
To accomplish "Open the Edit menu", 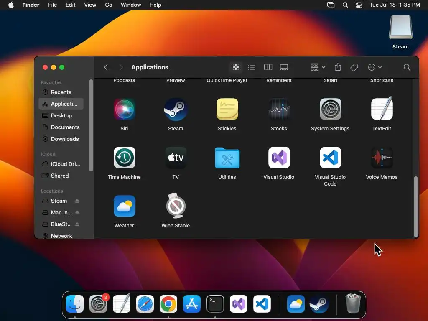I will (70, 5).
